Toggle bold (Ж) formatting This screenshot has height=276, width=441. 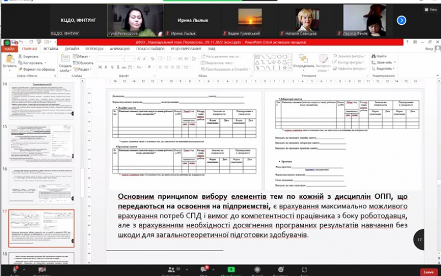point(100,67)
